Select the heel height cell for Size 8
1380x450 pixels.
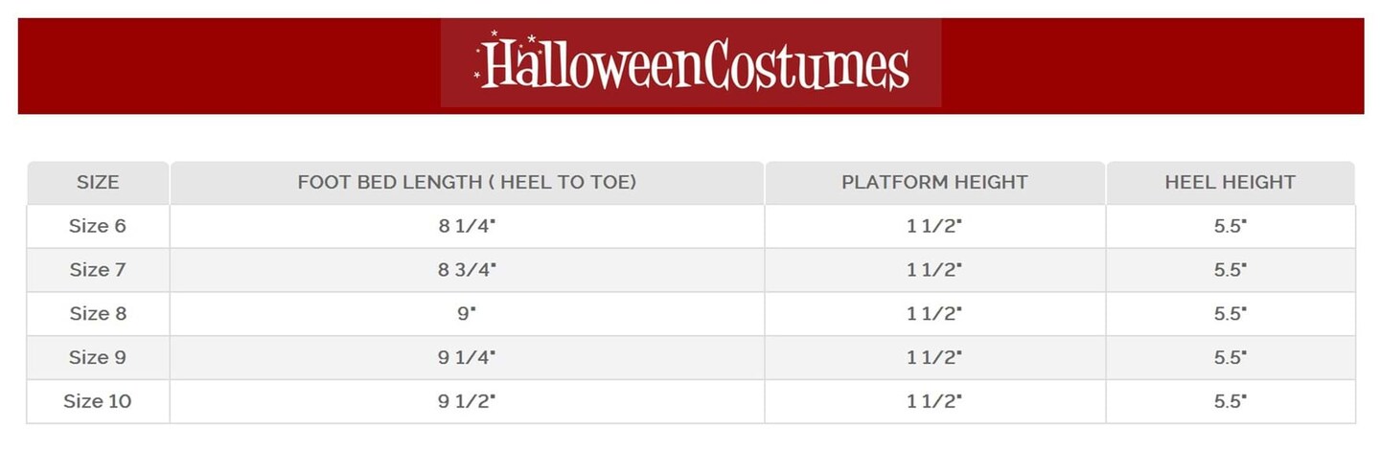[x=1230, y=314]
